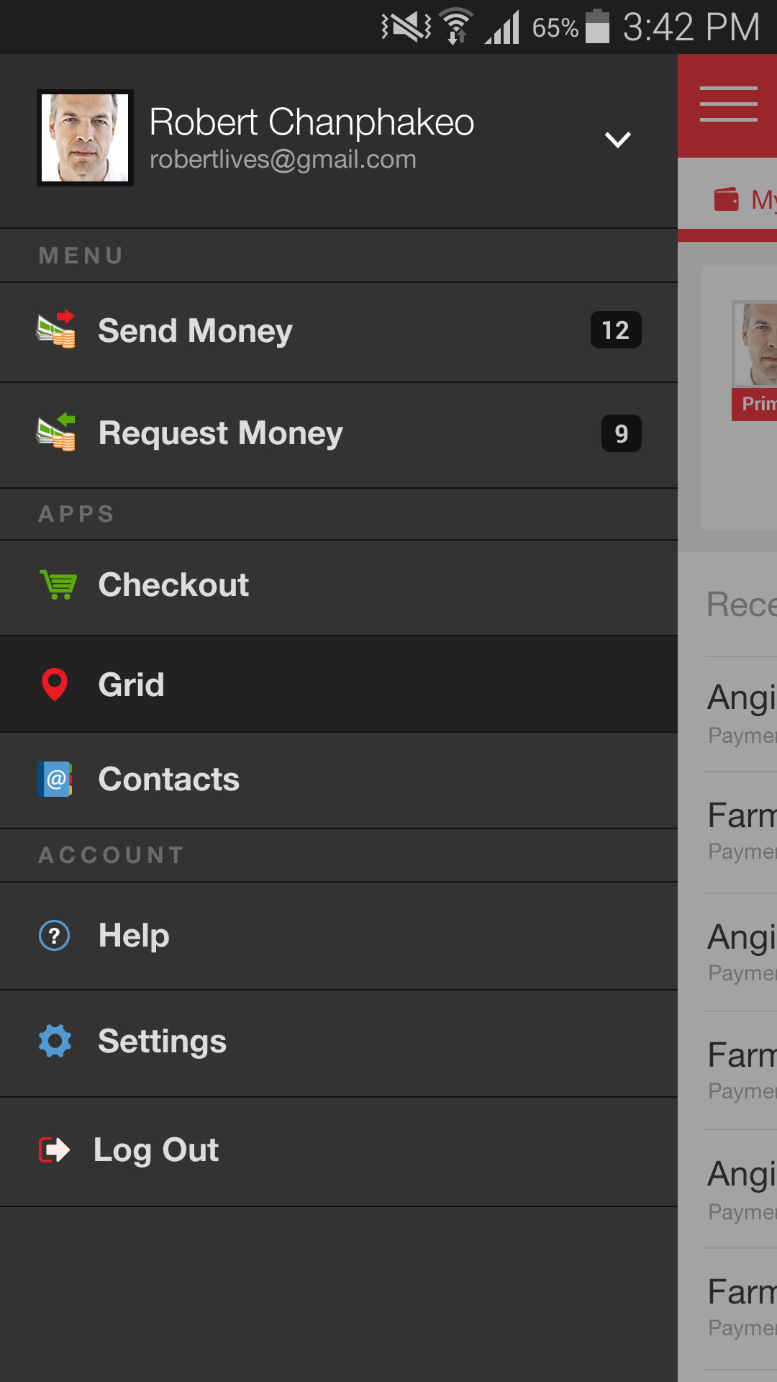This screenshot has width=777, height=1382.
Task: Open the Request Money menu item
Action: click(220, 433)
